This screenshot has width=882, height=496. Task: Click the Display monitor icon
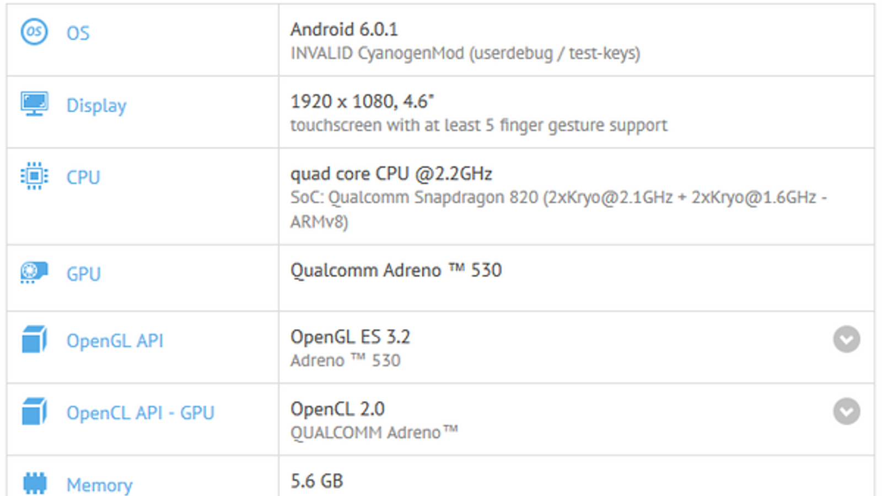tap(34, 104)
